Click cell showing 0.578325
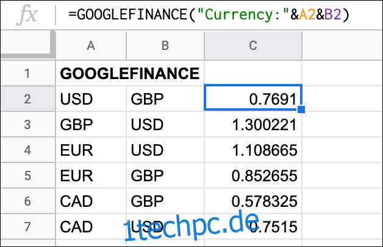Viewport: 383px width, 247px height. [253, 201]
